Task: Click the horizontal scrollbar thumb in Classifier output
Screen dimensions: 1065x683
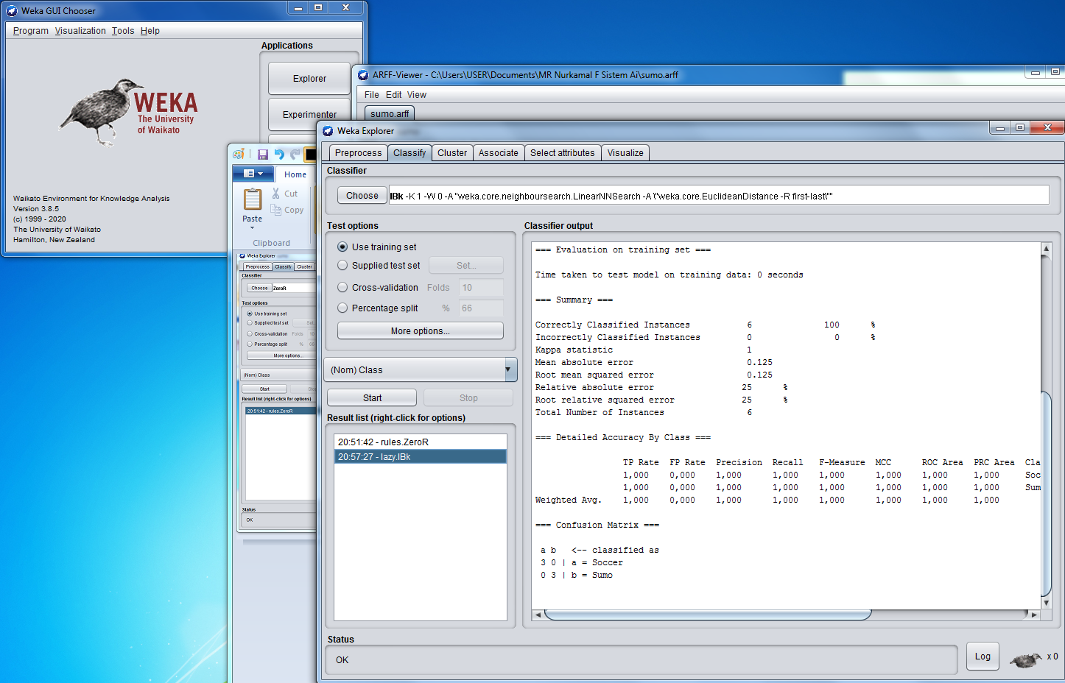Action: tap(708, 615)
